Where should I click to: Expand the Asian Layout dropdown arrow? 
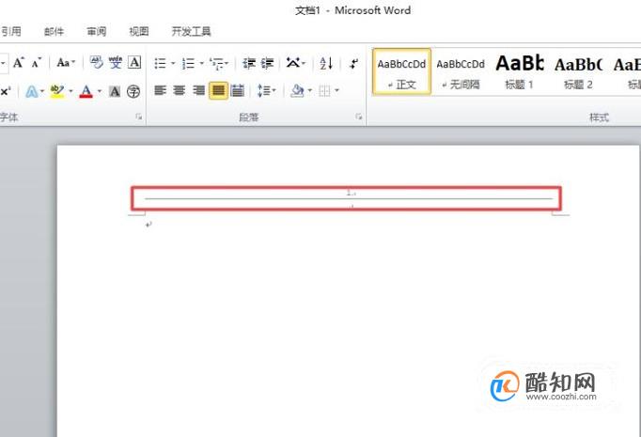point(304,63)
